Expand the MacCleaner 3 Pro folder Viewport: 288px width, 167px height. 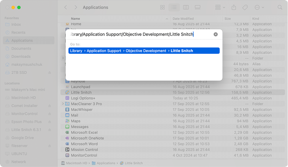pos(63,104)
